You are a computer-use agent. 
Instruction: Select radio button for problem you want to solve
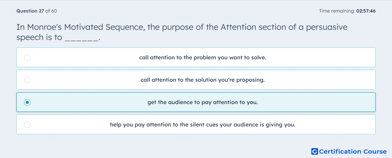pos(27,58)
